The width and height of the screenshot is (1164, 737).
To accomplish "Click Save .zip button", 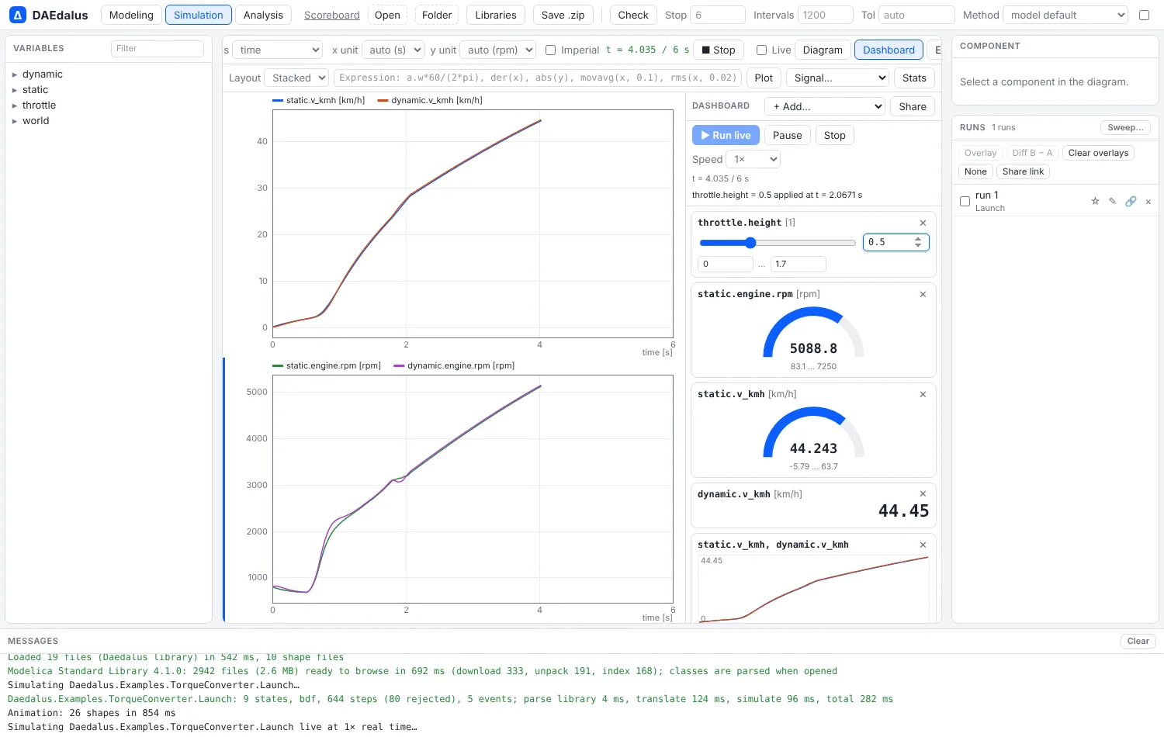I will (x=563, y=15).
